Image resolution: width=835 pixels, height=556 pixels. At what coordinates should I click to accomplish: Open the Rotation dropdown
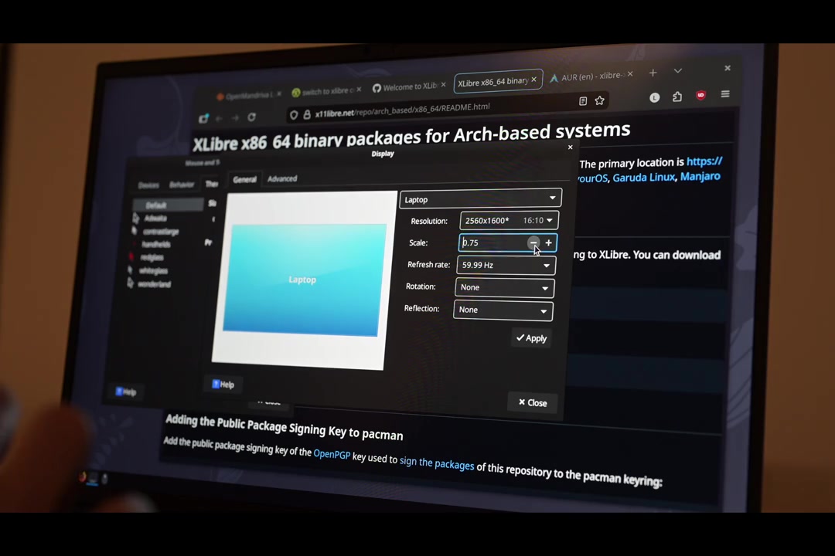click(x=504, y=287)
